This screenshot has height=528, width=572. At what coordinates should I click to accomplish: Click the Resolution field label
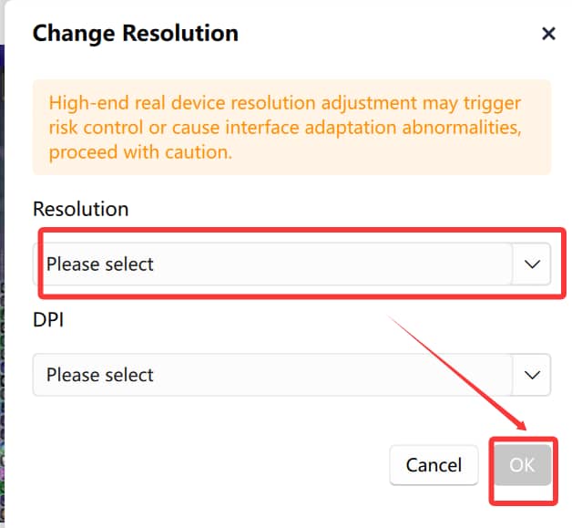tap(80, 209)
